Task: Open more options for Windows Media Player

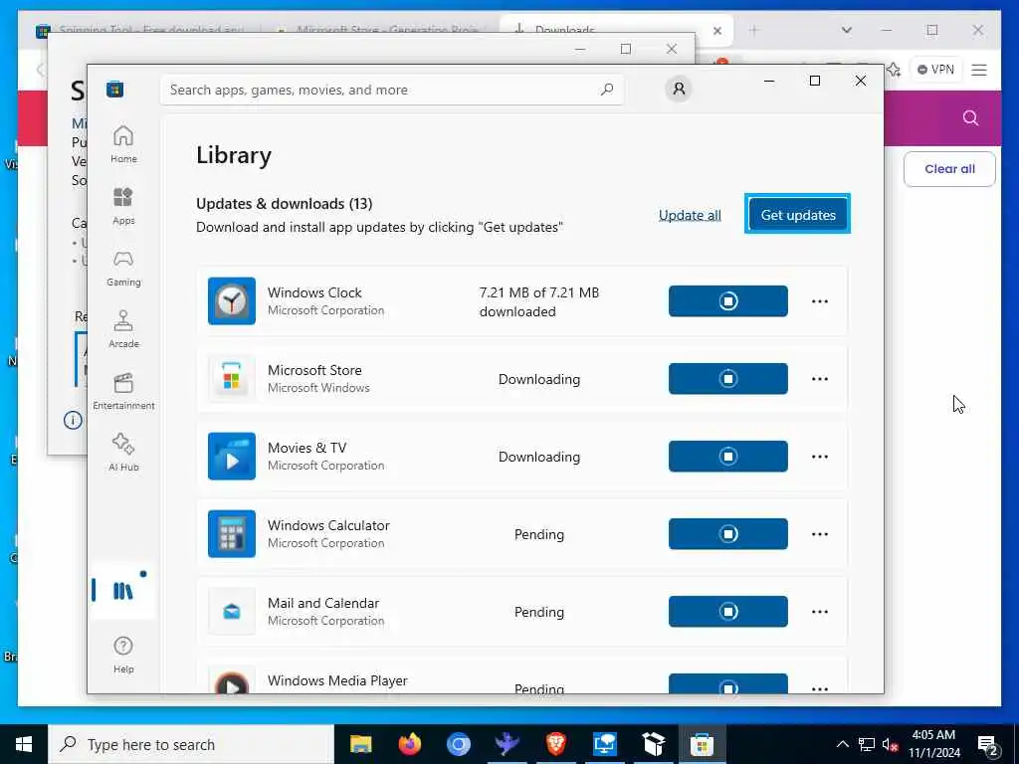Action: (x=820, y=687)
